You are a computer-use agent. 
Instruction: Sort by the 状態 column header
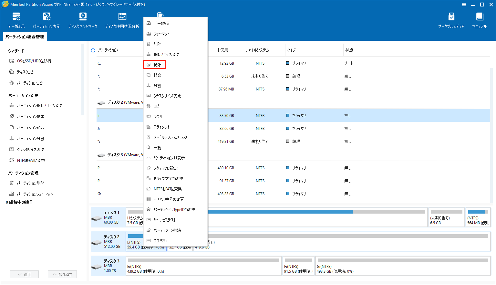click(349, 50)
